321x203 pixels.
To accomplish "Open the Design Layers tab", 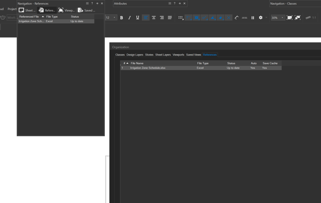I will point(135,55).
